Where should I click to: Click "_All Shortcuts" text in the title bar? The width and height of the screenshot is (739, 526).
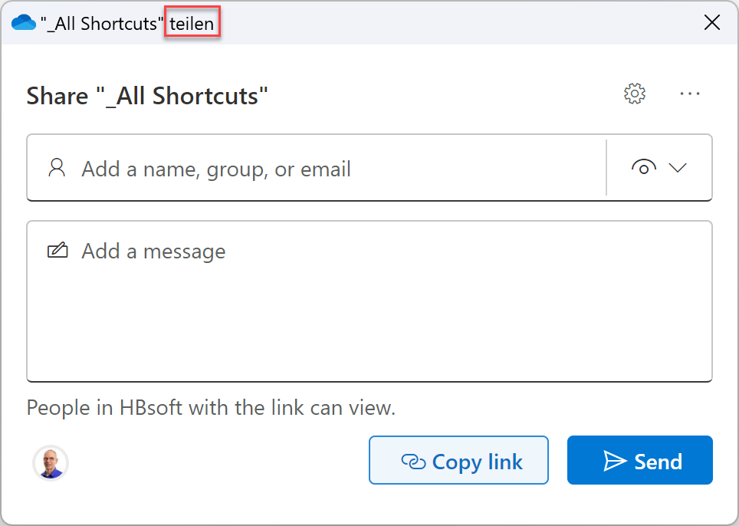(x=102, y=24)
